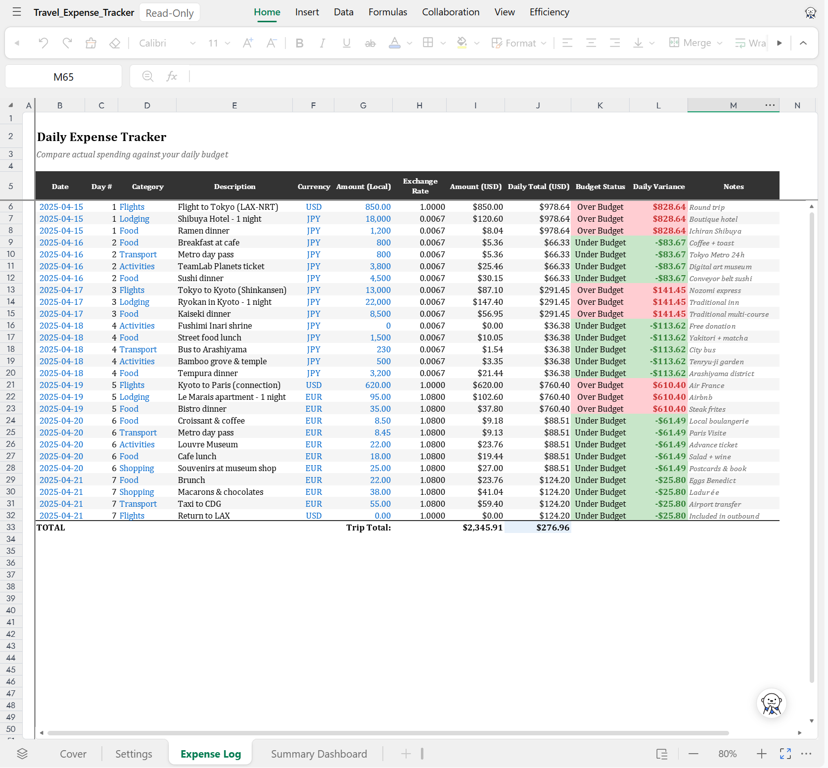This screenshot has height=768, width=828.
Task: Click the align center icon
Action: pyautogui.click(x=591, y=43)
